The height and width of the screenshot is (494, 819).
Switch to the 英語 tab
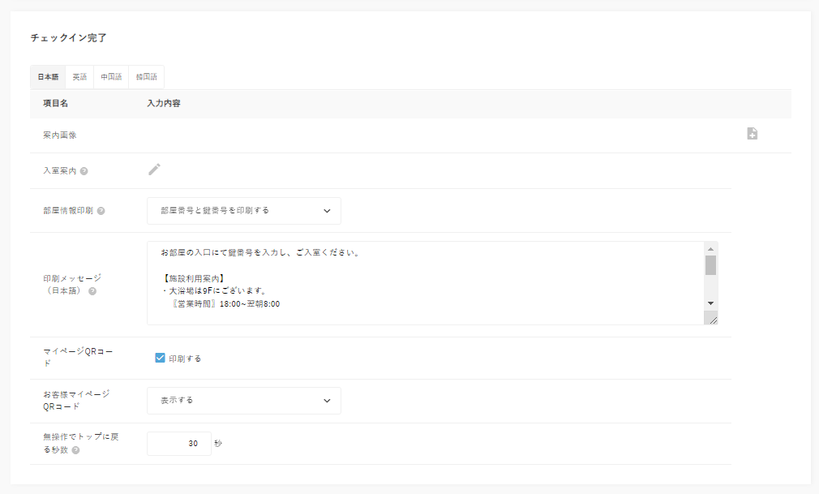coord(79,77)
